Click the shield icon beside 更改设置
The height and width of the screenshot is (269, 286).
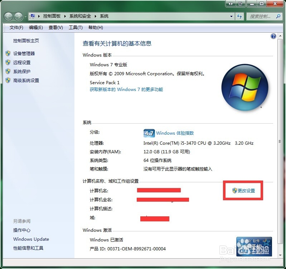pos(234,191)
